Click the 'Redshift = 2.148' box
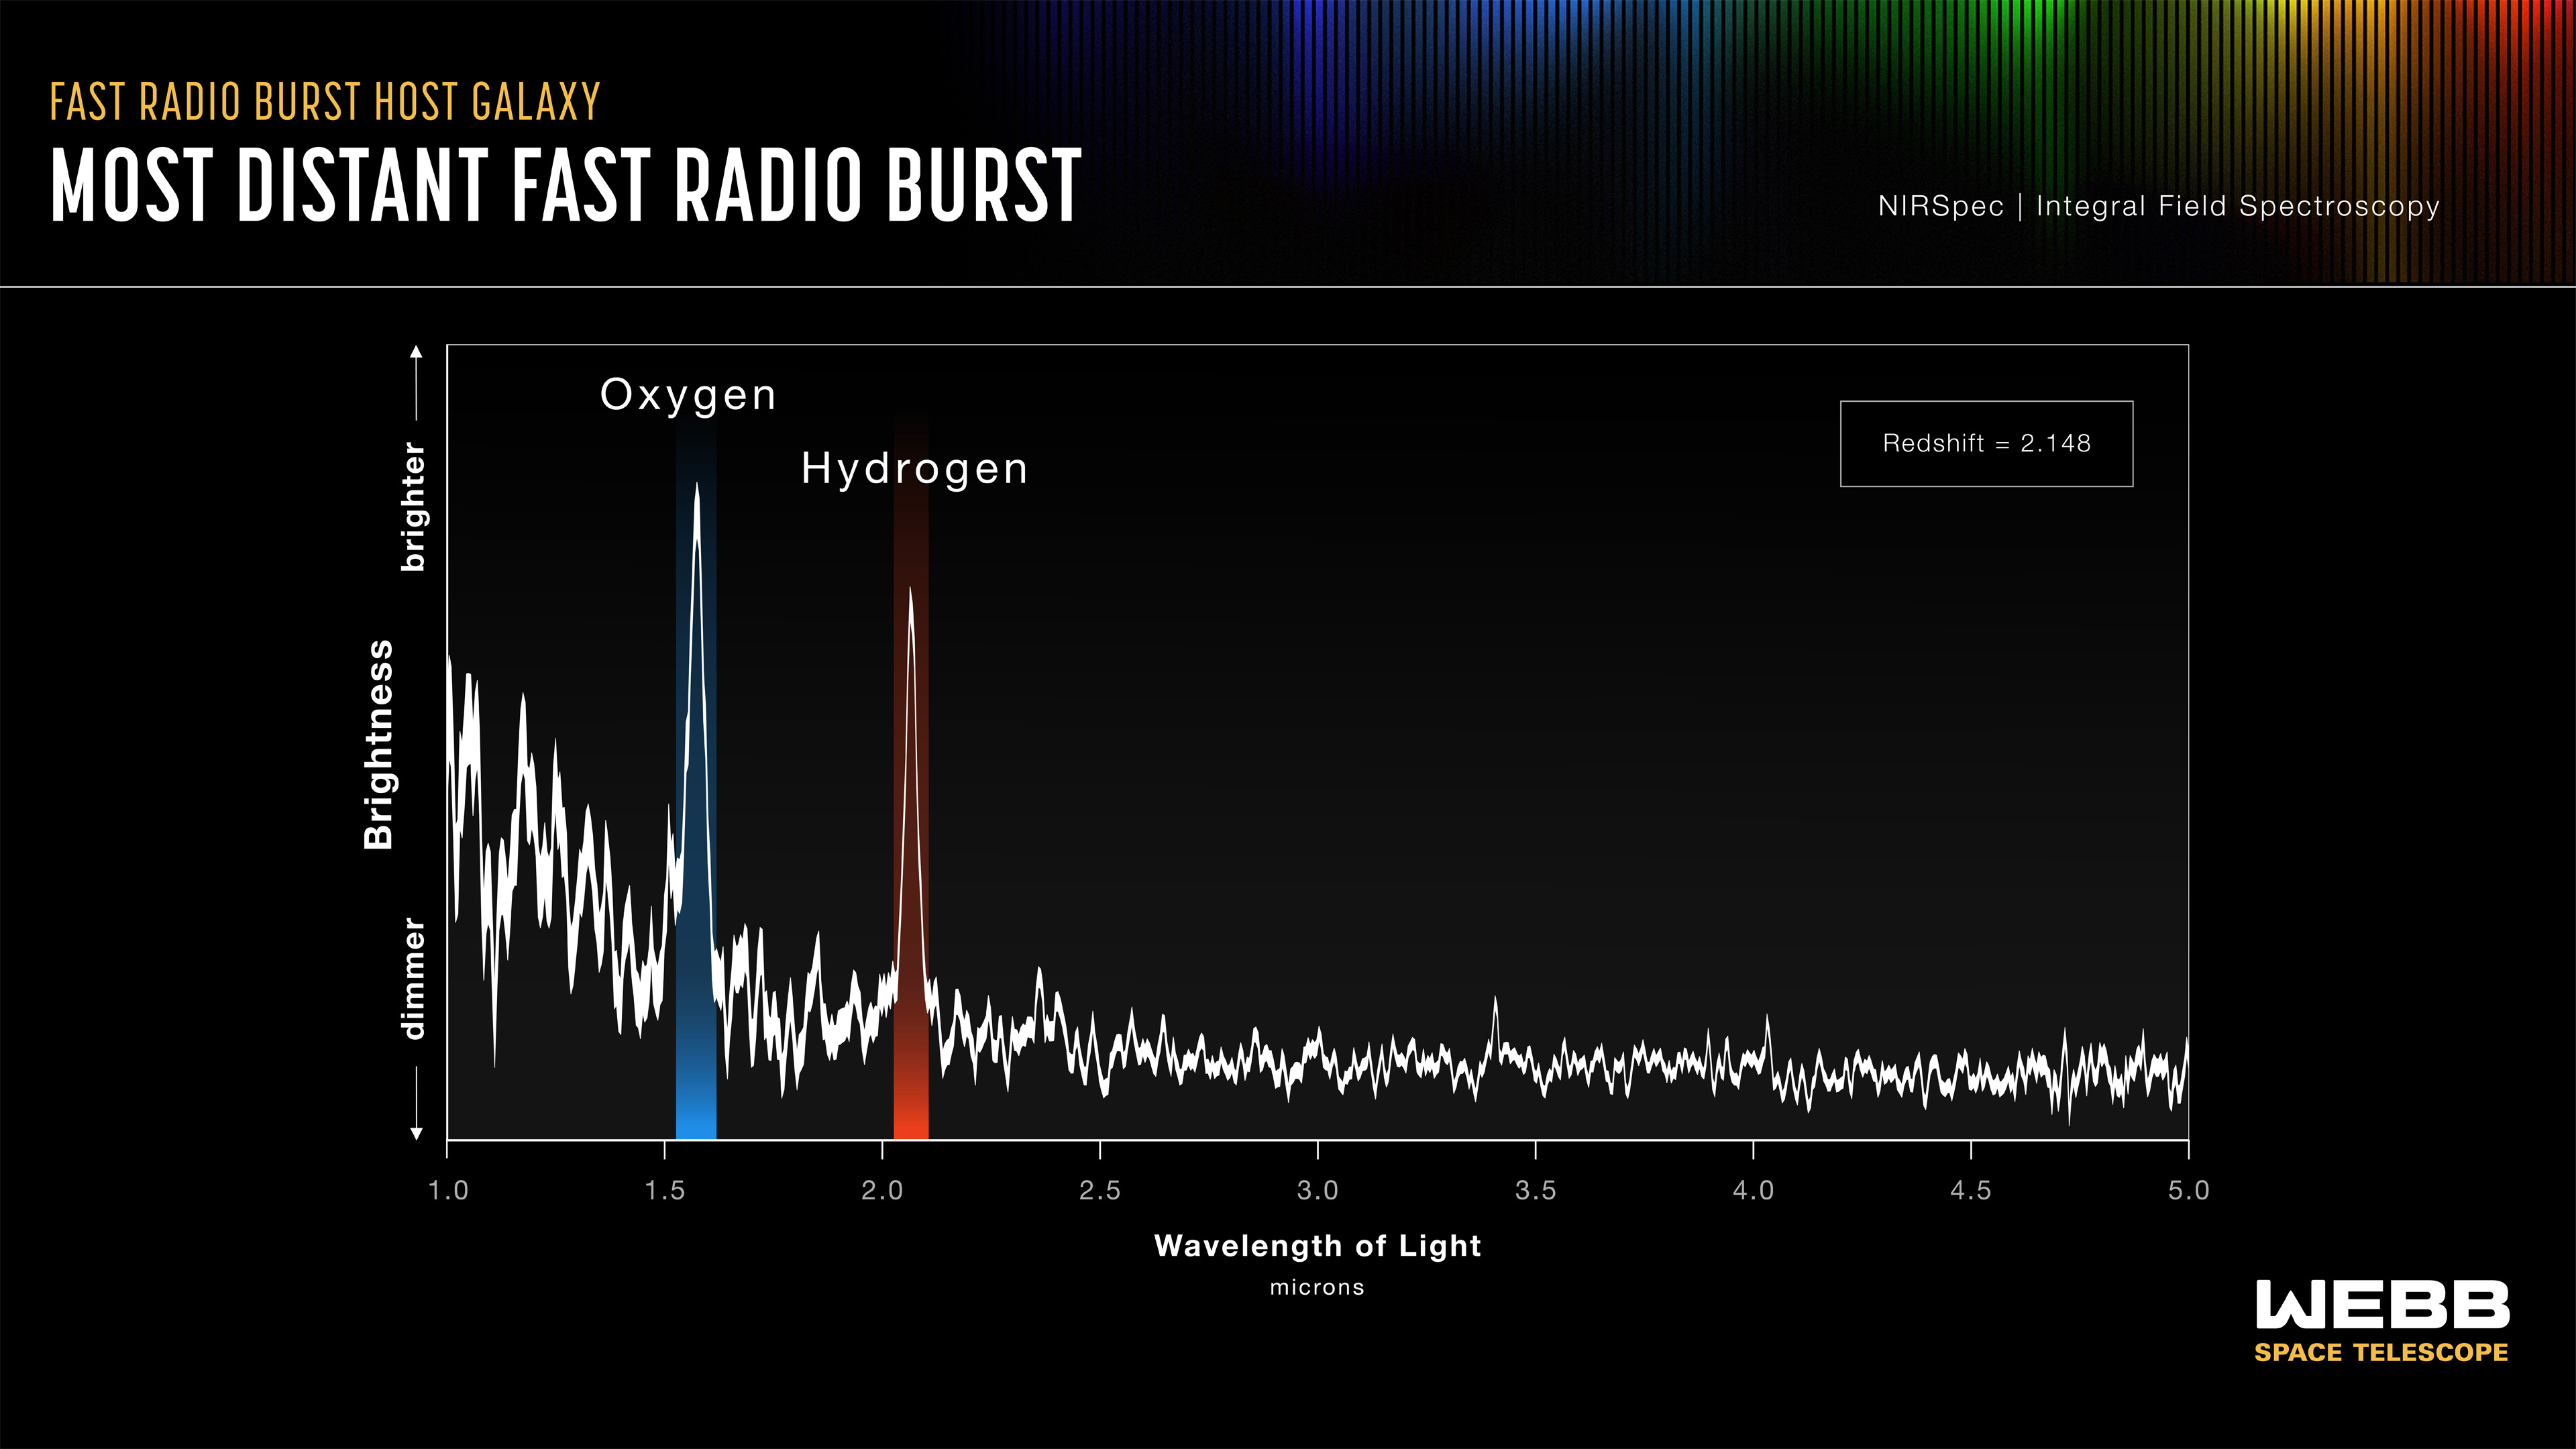The image size is (2576, 1449). (x=1986, y=444)
